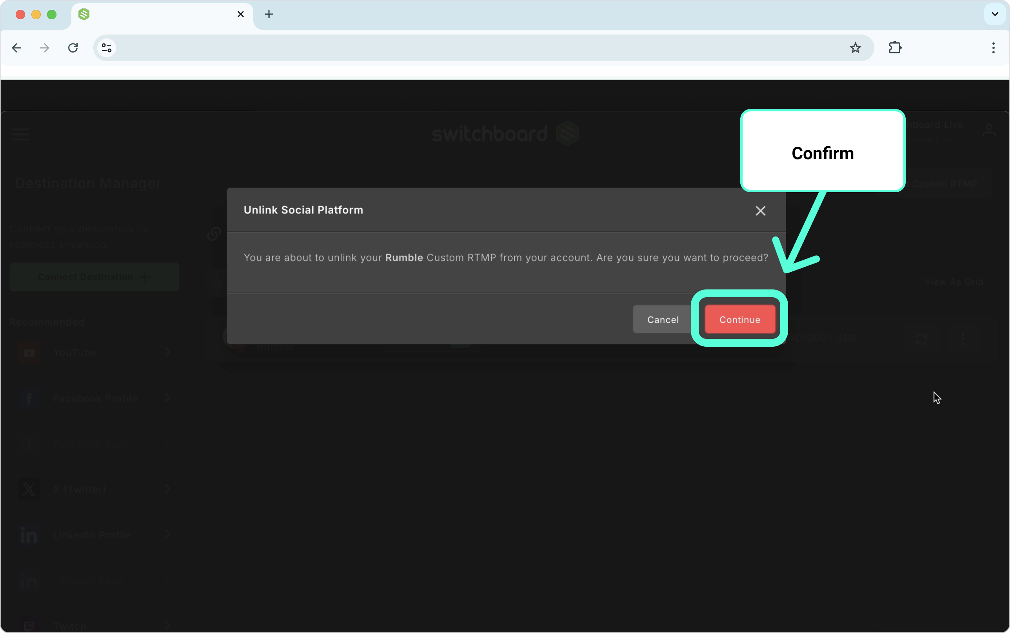Click the Facebook Profile logo icon
1010x633 pixels.
pyautogui.click(x=29, y=398)
